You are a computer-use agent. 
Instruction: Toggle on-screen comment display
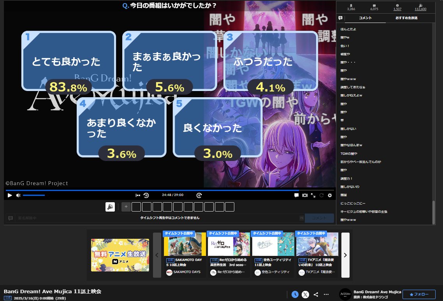296,195
